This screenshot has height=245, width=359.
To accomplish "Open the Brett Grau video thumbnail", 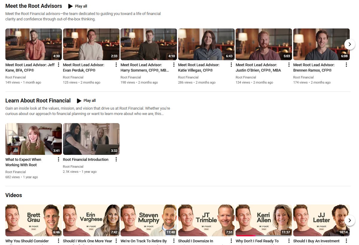I will tap(33, 220).
